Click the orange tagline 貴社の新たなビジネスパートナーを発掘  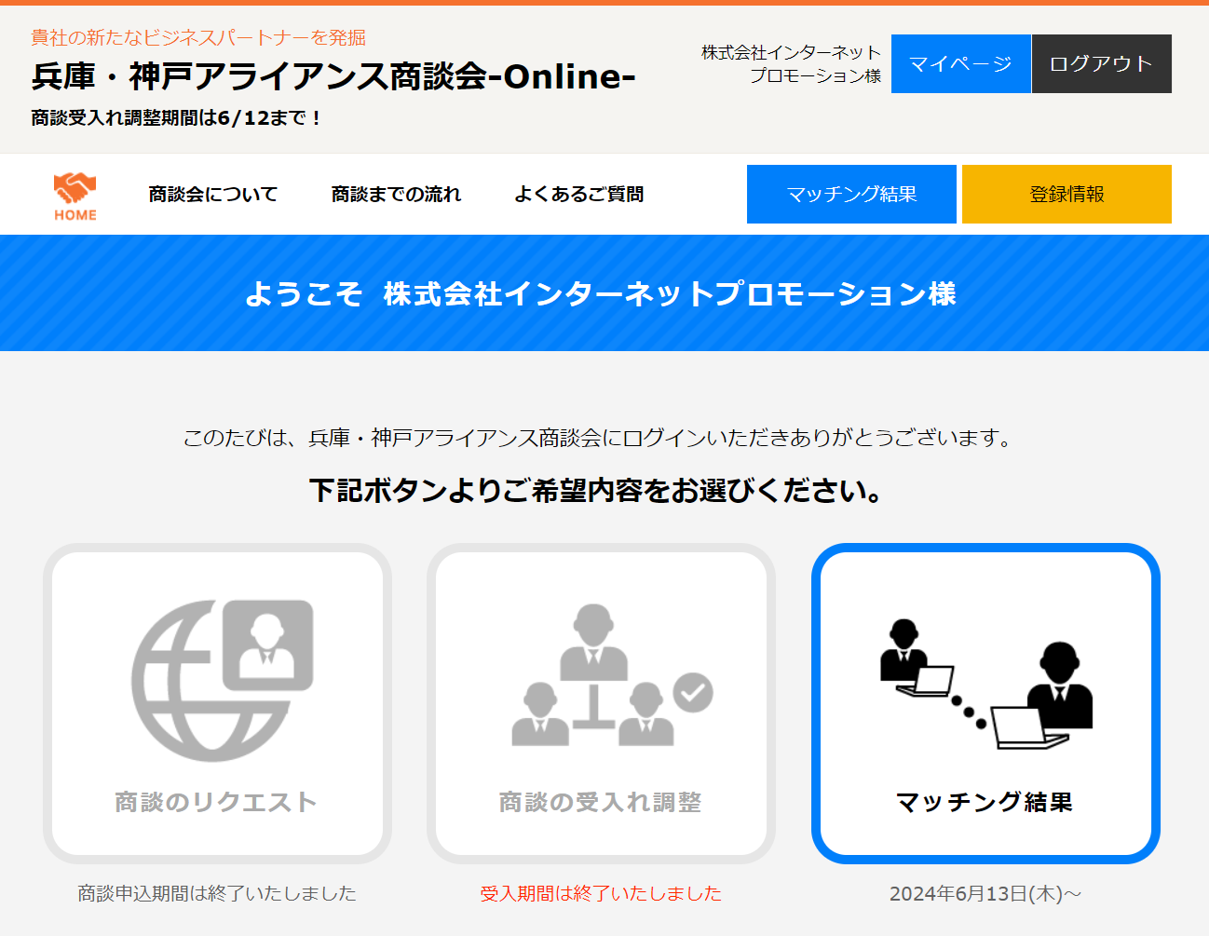[x=198, y=37]
